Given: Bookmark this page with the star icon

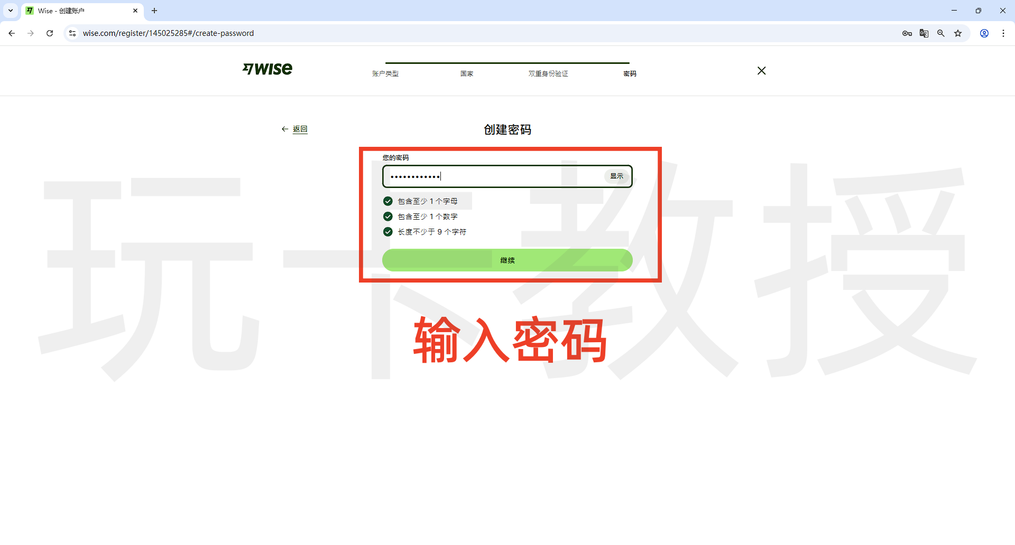Looking at the screenshot, I should 958,33.
